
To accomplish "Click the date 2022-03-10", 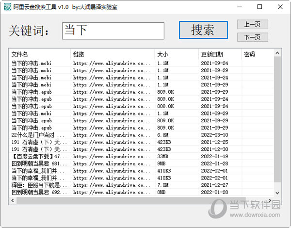I will (x=214, y=135).
